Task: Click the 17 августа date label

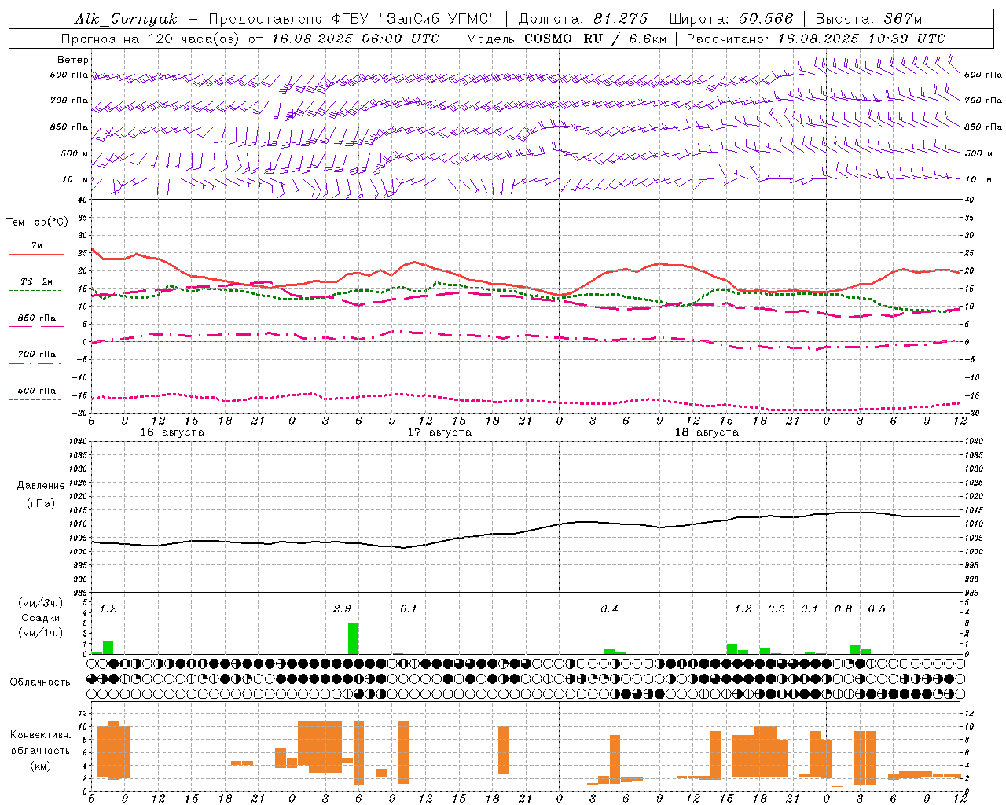Action: tap(439, 432)
